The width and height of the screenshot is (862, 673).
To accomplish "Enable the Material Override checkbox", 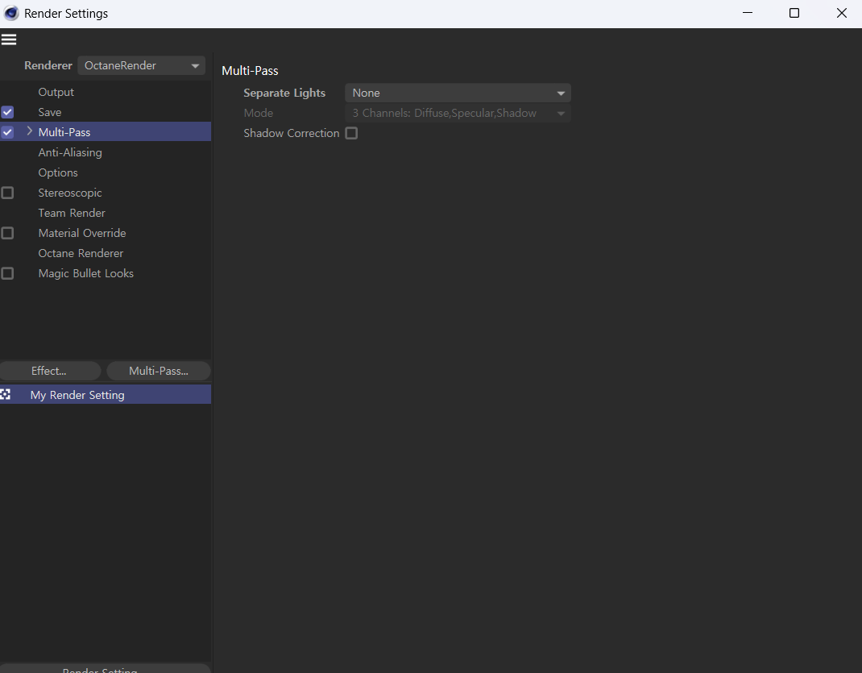I will tap(8, 233).
